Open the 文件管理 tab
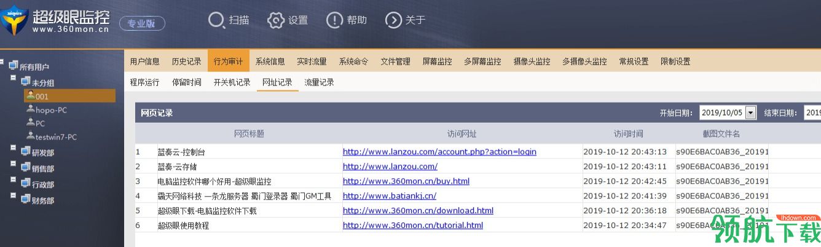Image resolution: width=821 pixels, height=247 pixels. (396, 61)
